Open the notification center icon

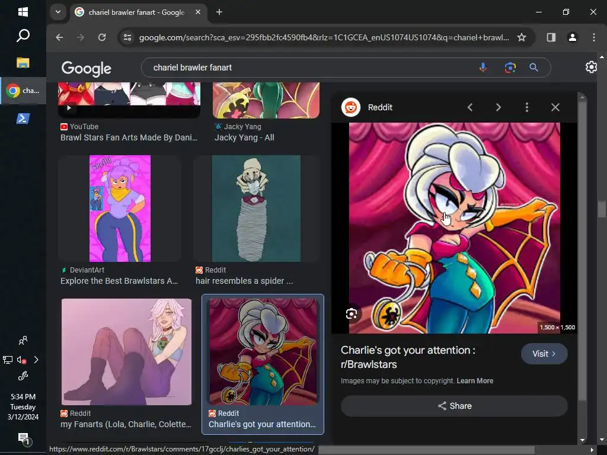click(24, 438)
